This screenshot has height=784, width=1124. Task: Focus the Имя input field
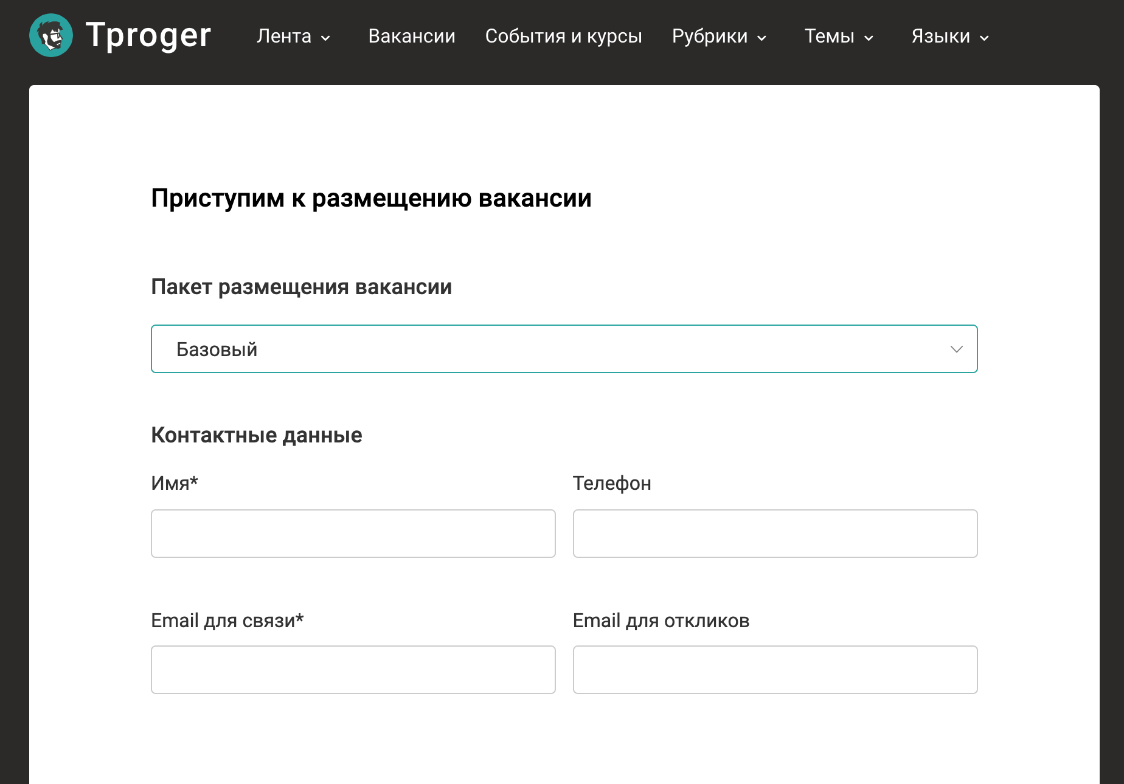(x=353, y=534)
